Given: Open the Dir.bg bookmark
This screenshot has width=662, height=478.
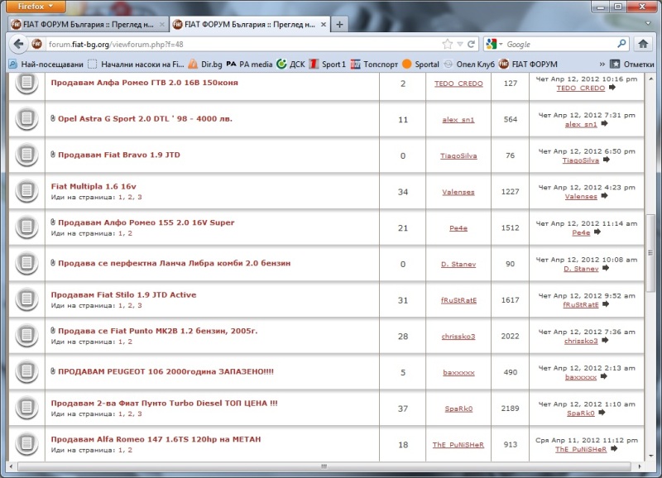Looking at the screenshot, I should 205,64.
